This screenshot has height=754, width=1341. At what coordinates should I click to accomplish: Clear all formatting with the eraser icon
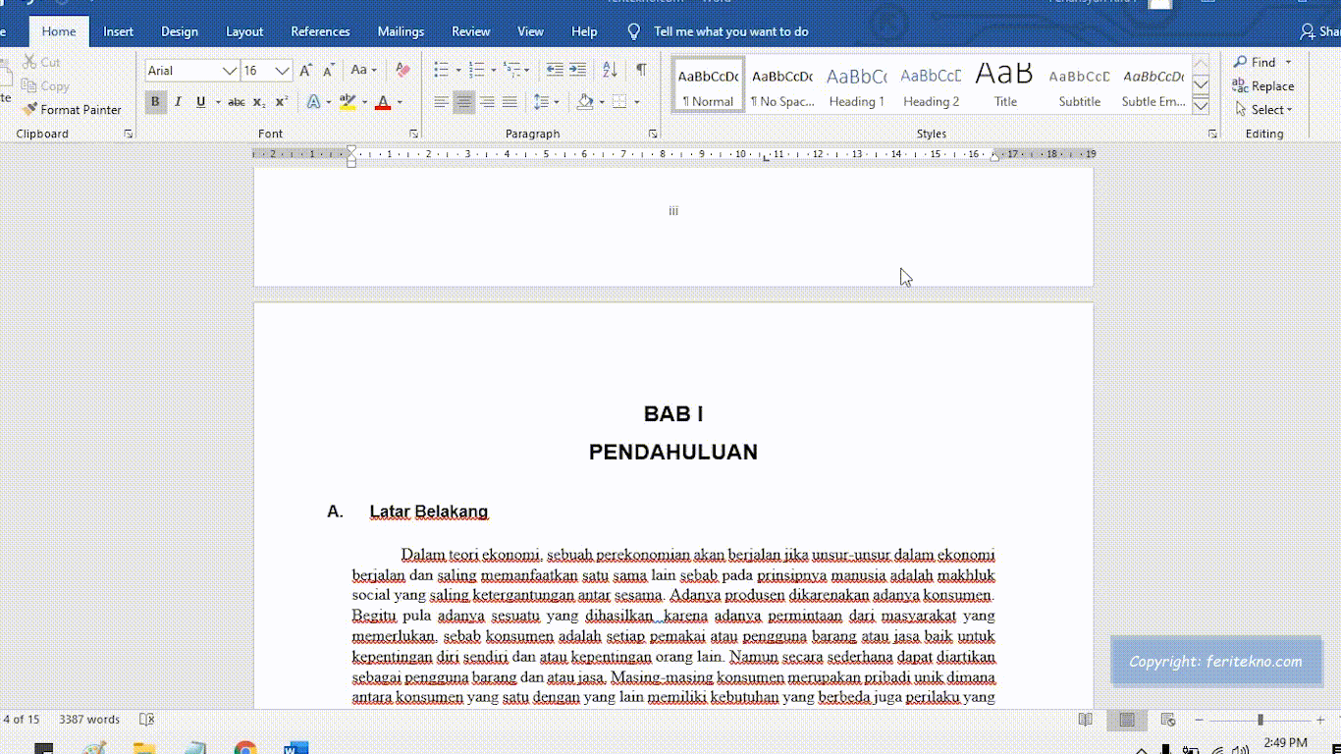[x=402, y=71]
